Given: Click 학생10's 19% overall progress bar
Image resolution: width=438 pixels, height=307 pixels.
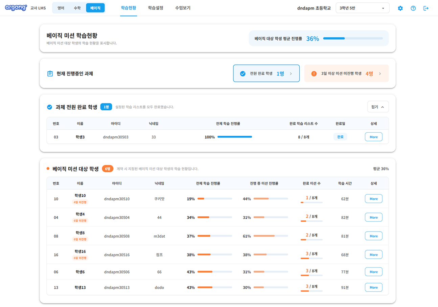Looking at the screenshot, I should tap(214, 199).
